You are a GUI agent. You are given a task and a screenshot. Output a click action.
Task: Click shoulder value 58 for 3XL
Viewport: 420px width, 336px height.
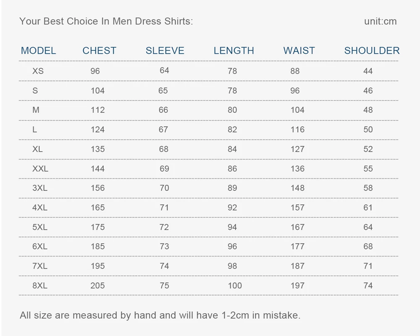(x=368, y=188)
